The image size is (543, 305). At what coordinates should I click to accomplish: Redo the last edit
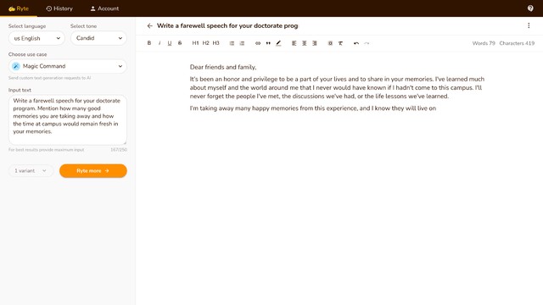(367, 43)
